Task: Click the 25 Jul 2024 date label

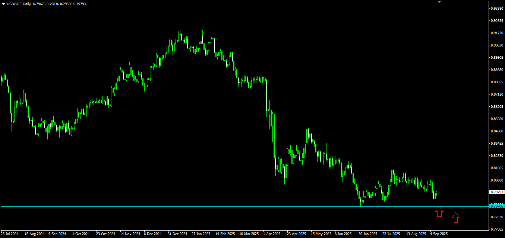Action: coord(9,234)
